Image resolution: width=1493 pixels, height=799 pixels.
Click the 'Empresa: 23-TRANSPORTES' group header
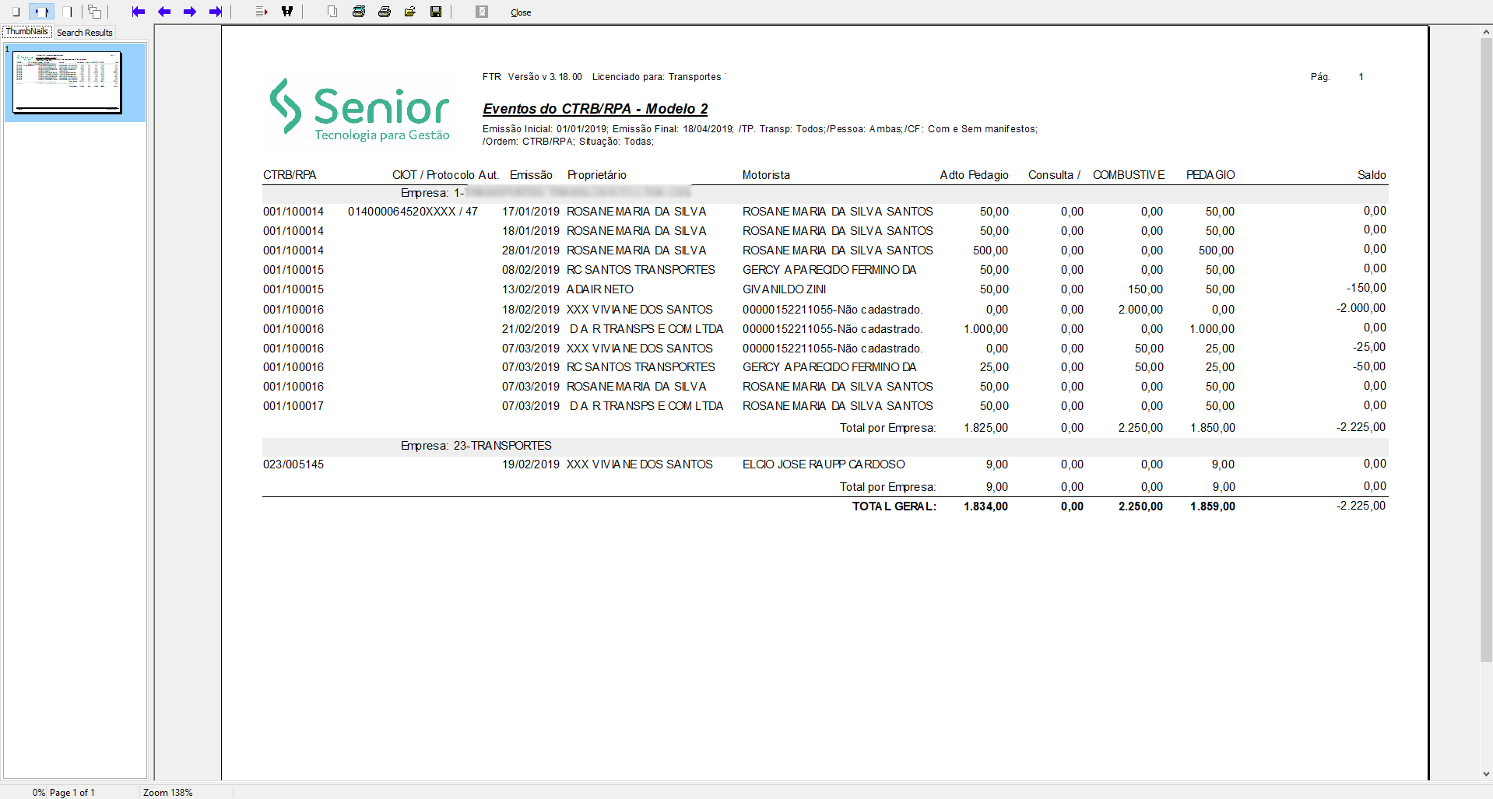pyautogui.click(x=476, y=446)
